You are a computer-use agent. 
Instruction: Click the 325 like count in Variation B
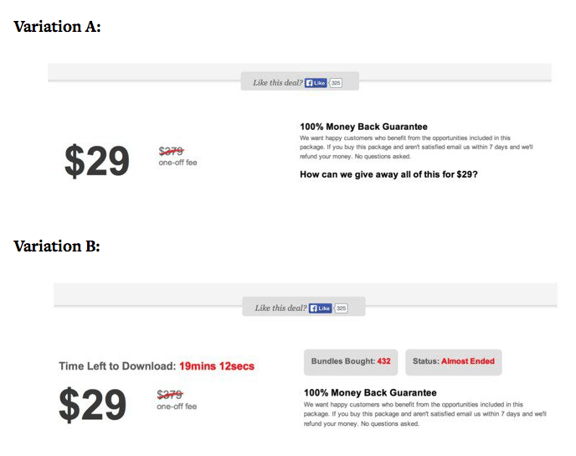pos(341,308)
